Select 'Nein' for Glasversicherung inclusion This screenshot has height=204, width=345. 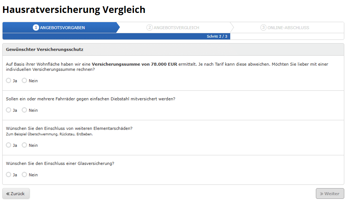pyautogui.click(x=24, y=174)
